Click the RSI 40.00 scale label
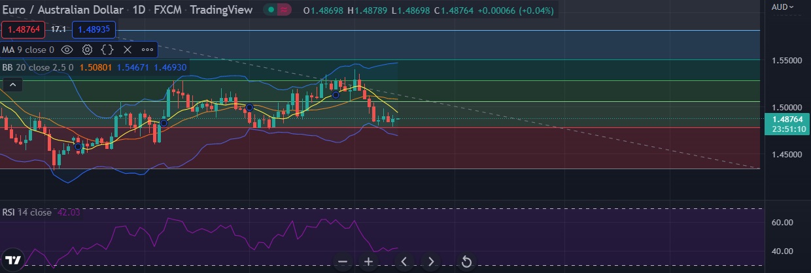The height and width of the screenshot is (273, 811). click(783, 251)
